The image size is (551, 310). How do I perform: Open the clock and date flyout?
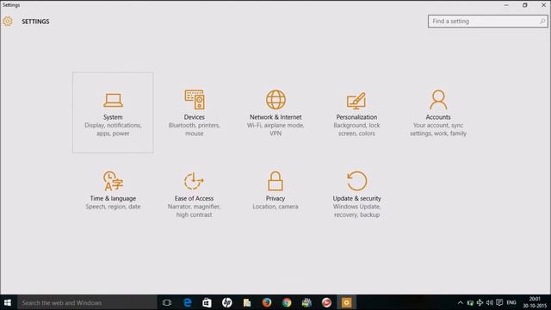pos(535,302)
